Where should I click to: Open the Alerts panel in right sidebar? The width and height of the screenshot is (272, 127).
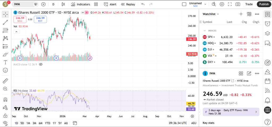pos(267,100)
